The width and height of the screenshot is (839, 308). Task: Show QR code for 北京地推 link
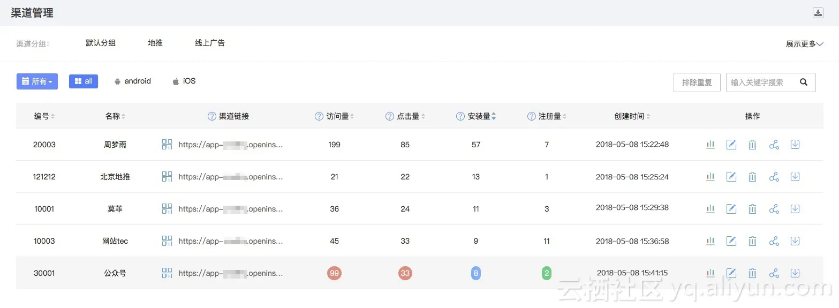(x=167, y=177)
